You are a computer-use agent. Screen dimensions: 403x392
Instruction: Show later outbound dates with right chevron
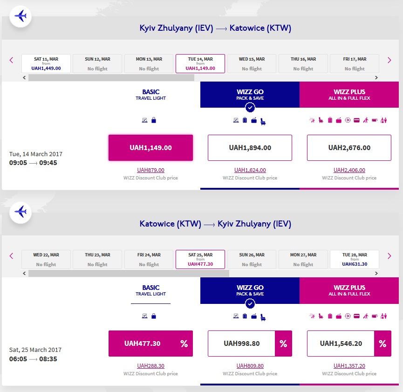389,60
